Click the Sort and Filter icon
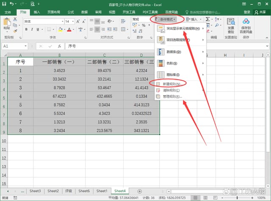 tap(217, 19)
